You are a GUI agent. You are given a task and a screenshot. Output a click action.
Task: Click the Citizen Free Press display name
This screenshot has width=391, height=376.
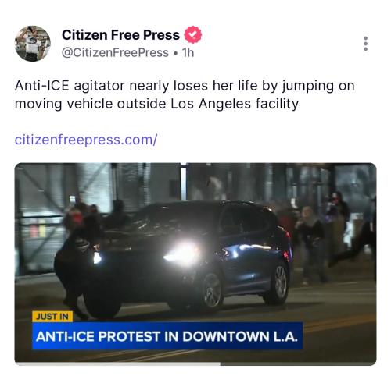pos(120,35)
